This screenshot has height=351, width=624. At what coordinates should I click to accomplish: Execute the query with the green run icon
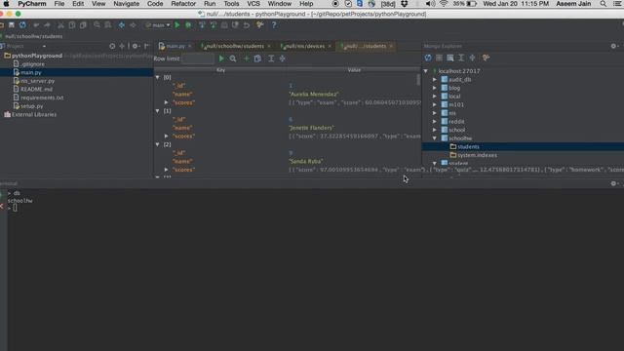(221, 58)
